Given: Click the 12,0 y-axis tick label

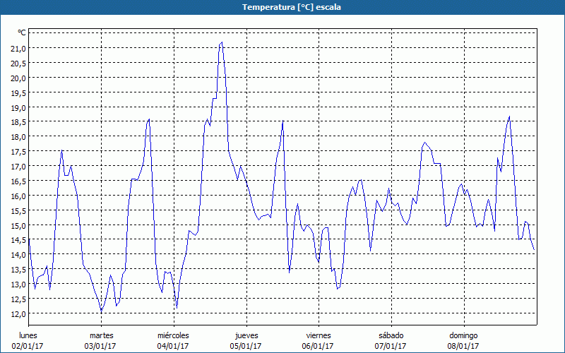Looking at the screenshot, I should pos(18,313).
